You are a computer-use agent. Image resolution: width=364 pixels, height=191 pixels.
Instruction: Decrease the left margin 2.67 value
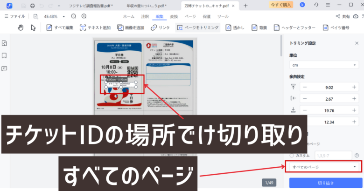click(305, 98)
